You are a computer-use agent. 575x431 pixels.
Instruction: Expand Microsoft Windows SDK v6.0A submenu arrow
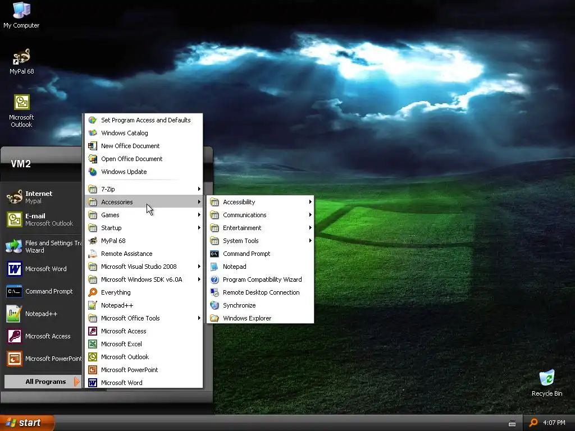click(x=199, y=279)
